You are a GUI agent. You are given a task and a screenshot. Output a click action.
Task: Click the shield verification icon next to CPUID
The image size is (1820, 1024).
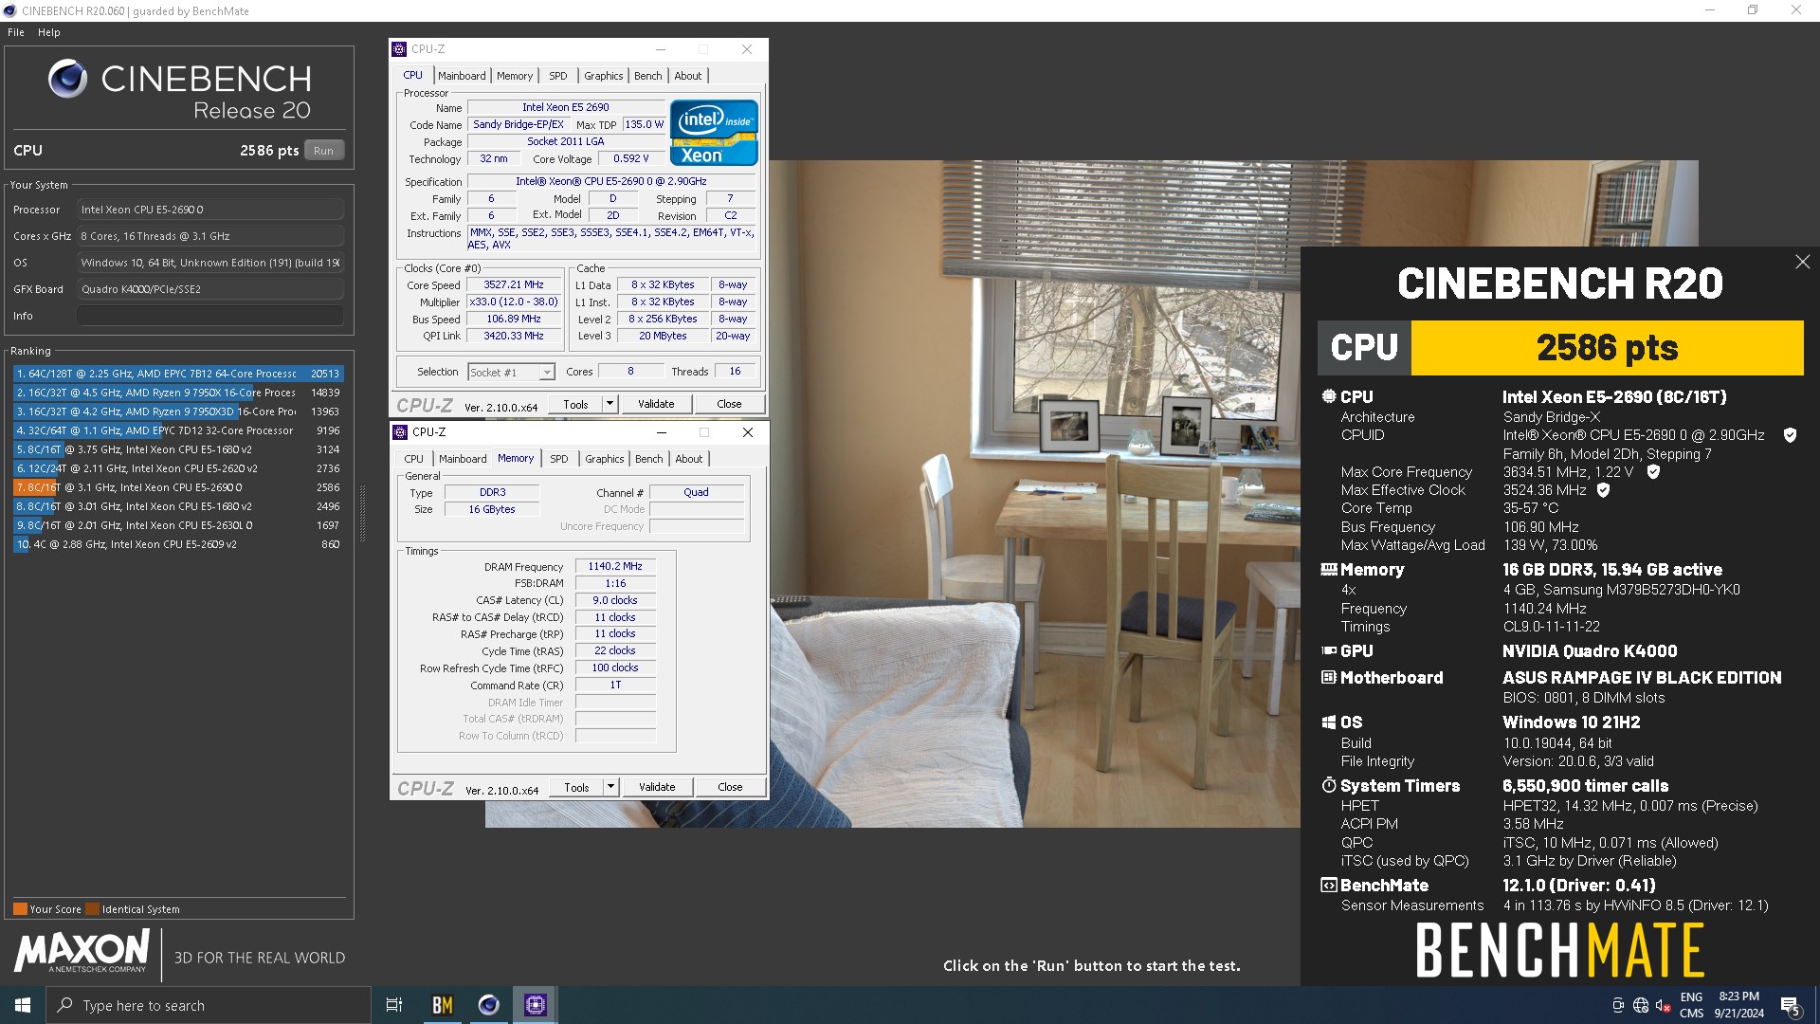(1790, 435)
